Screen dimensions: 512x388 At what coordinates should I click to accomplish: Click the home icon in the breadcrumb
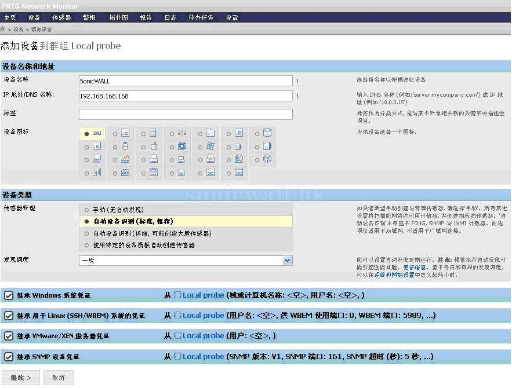point(3,30)
